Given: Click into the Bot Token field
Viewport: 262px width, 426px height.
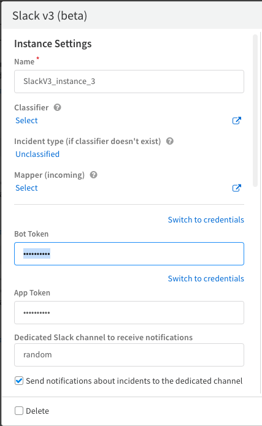Looking at the screenshot, I should pyautogui.click(x=129, y=254).
